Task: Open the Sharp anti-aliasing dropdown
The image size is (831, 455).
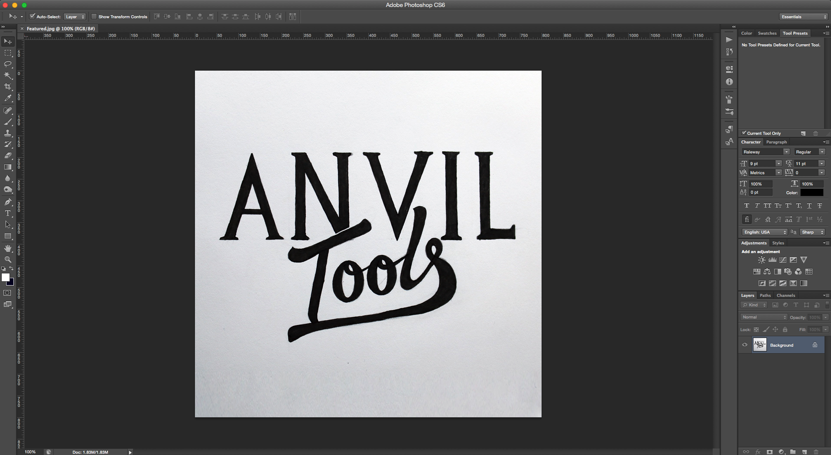Action: [812, 232]
